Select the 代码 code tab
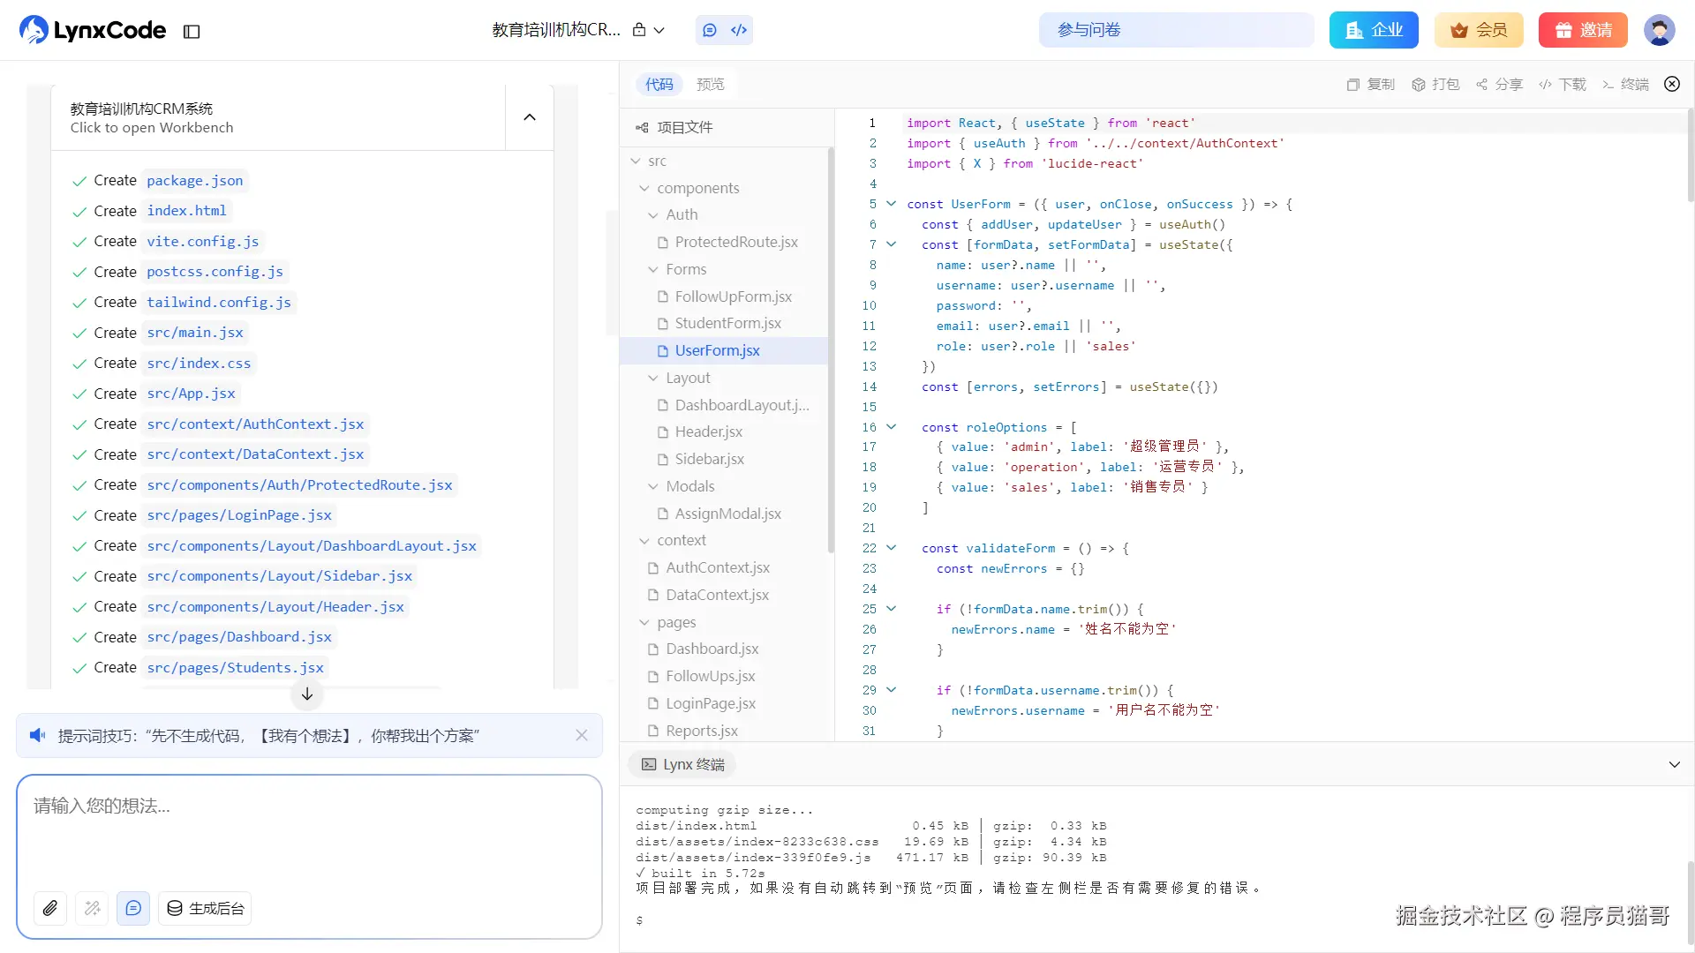Viewport: 1695px width, 953px height. point(659,85)
